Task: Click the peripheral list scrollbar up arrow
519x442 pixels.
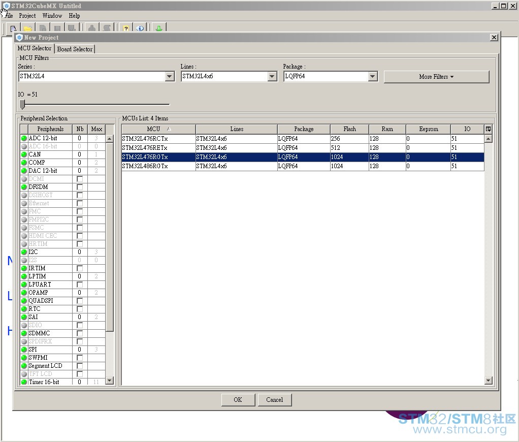Action: (x=110, y=138)
